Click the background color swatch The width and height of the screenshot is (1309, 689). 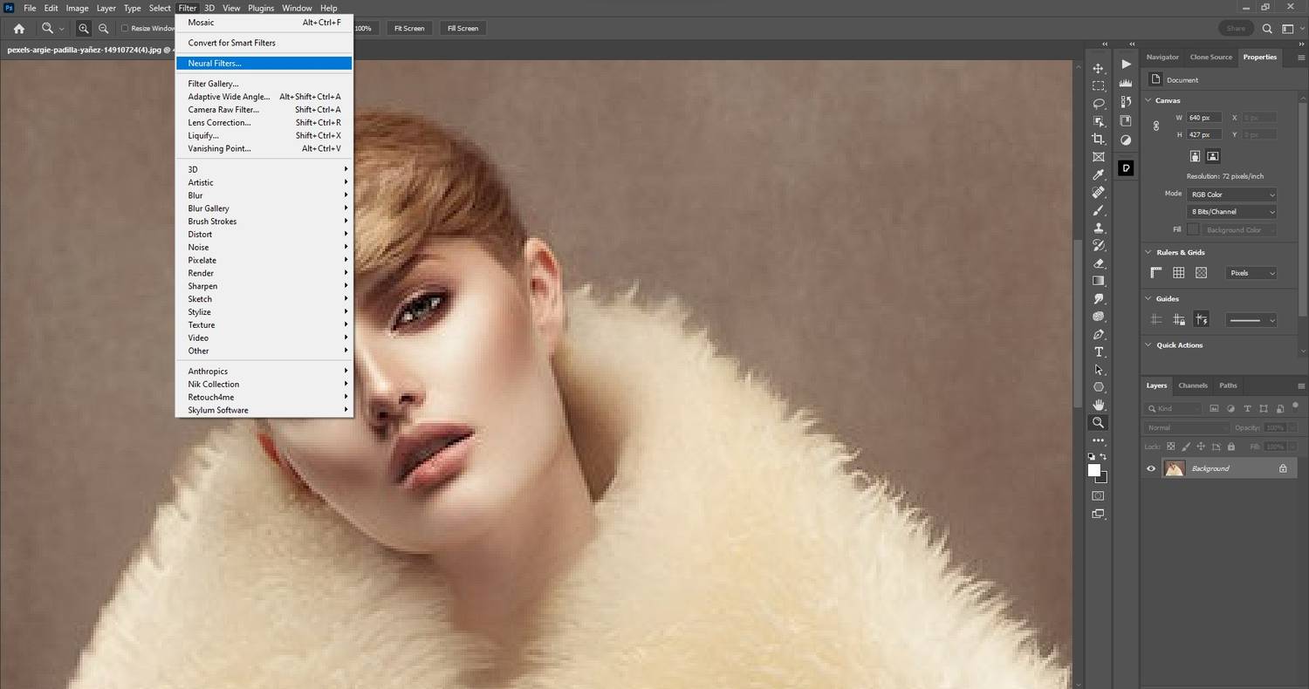(x=1102, y=479)
